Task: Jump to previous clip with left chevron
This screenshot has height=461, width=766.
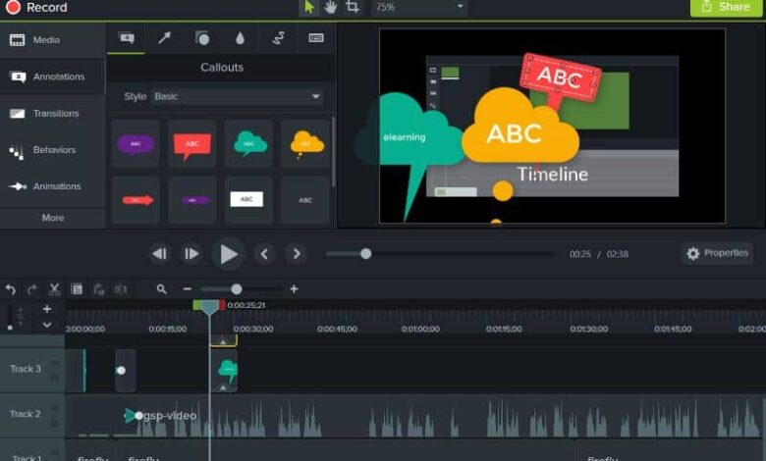Action: click(264, 254)
